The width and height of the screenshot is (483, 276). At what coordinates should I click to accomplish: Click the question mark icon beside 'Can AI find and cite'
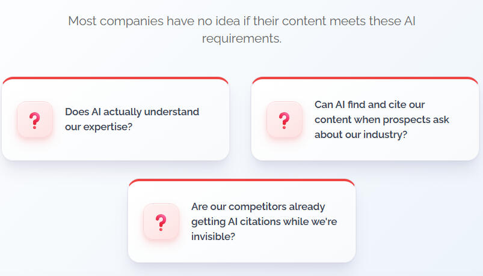pos(284,119)
